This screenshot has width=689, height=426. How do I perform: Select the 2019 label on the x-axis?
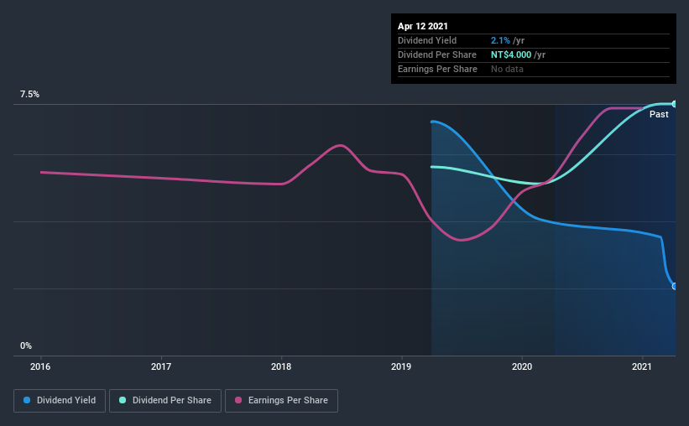[x=401, y=366]
